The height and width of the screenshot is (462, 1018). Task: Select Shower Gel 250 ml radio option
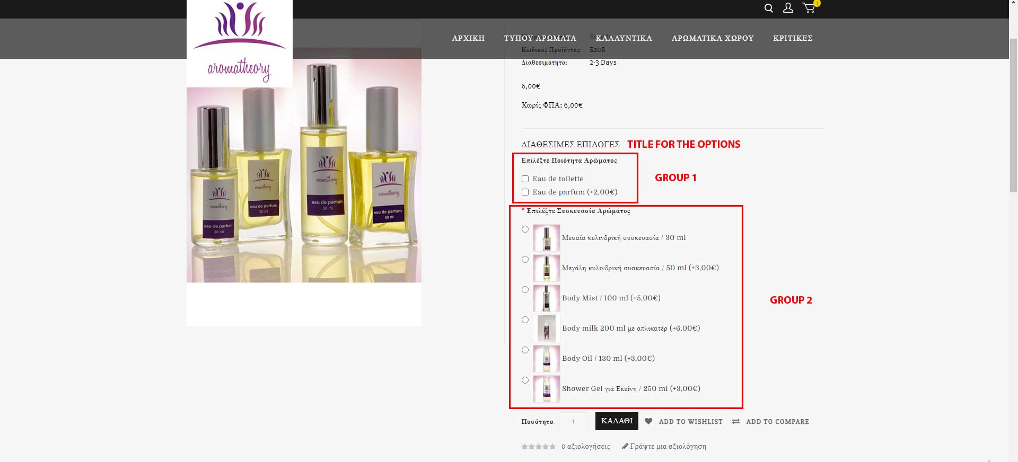(x=525, y=380)
